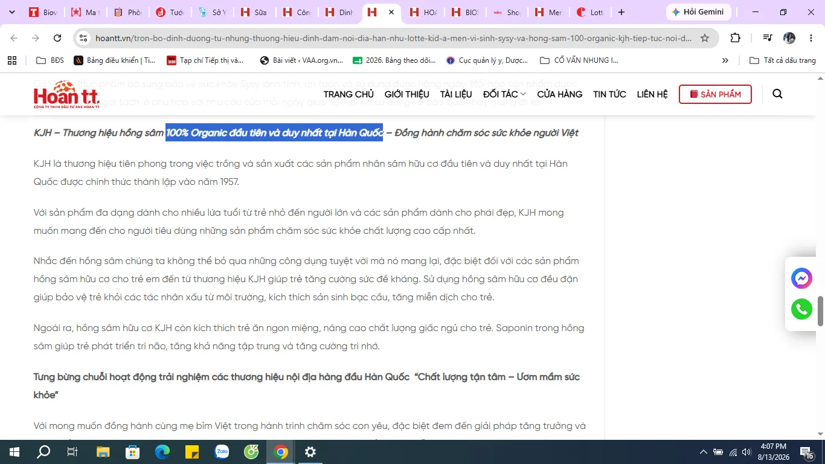Open the CỐ VẤN NHUNG bookmark folder
The image size is (825, 464).
click(579, 60)
